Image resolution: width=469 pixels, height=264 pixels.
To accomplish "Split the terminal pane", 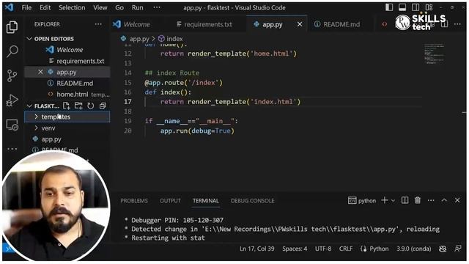I will 405,200.
